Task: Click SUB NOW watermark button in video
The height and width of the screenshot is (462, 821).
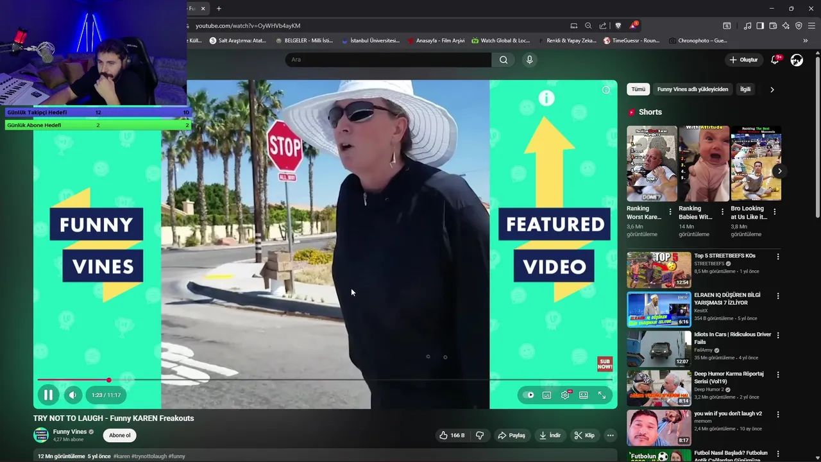Action: [605, 364]
